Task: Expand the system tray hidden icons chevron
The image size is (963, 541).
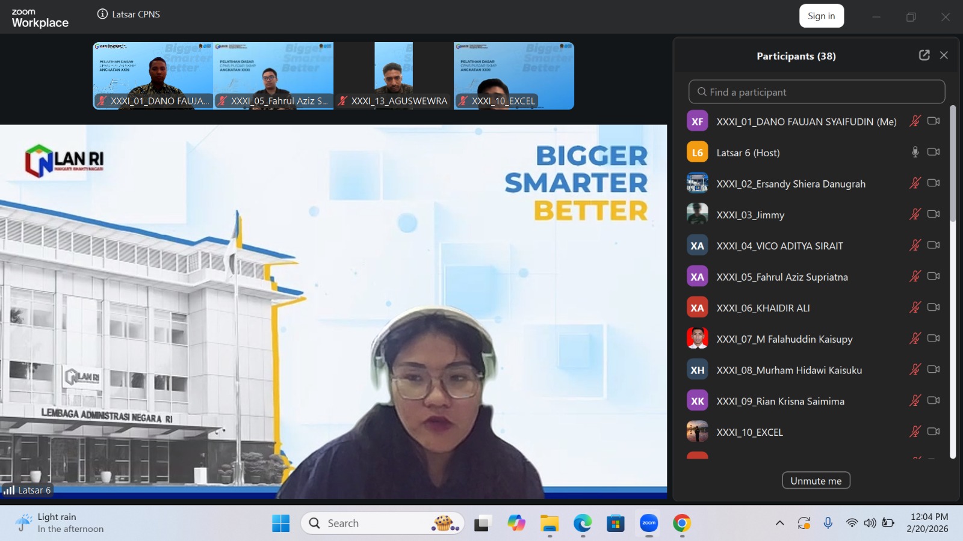Action: (x=779, y=523)
